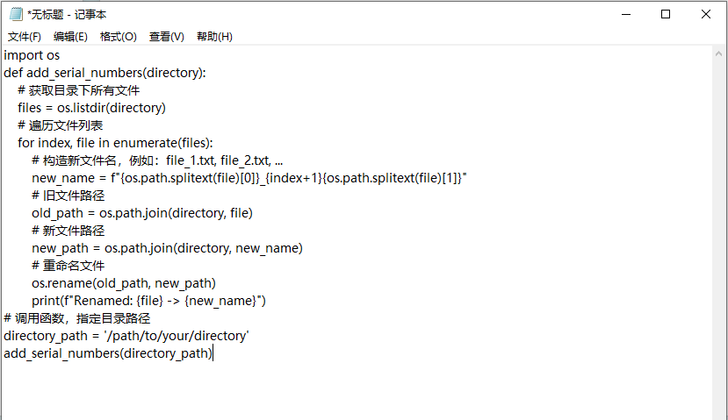Click the 'os.rename(old_path, new_path)' line

124,283
